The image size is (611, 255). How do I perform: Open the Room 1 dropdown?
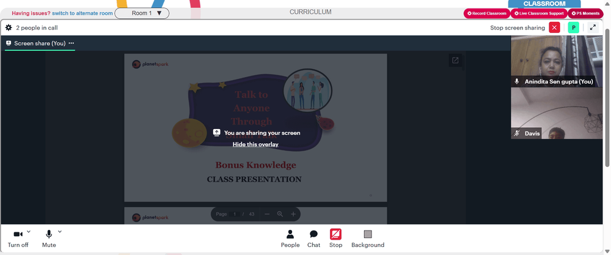pos(142,13)
